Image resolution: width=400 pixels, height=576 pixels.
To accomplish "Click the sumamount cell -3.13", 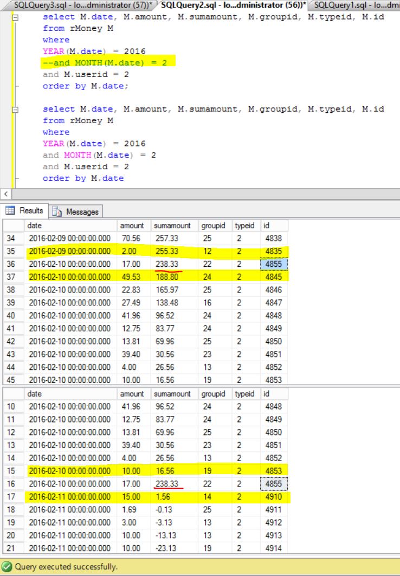I will 175,522.
